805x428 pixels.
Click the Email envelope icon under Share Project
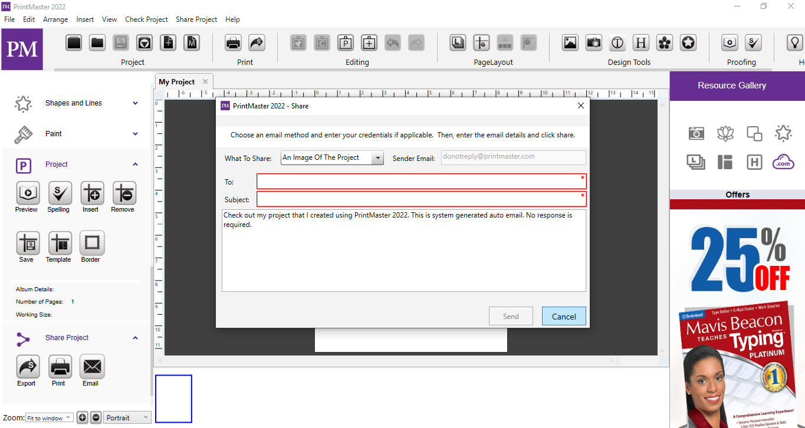tap(91, 367)
